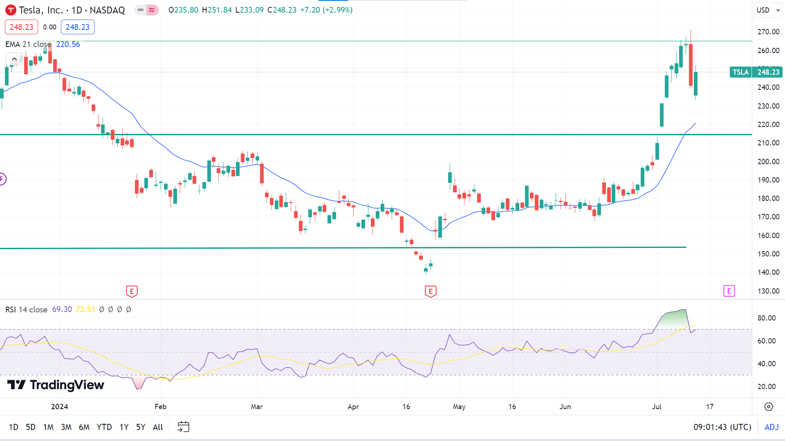This screenshot has width=785, height=441.
Task: Click the RSI value 69.30
Action: (x=62, y=310)
